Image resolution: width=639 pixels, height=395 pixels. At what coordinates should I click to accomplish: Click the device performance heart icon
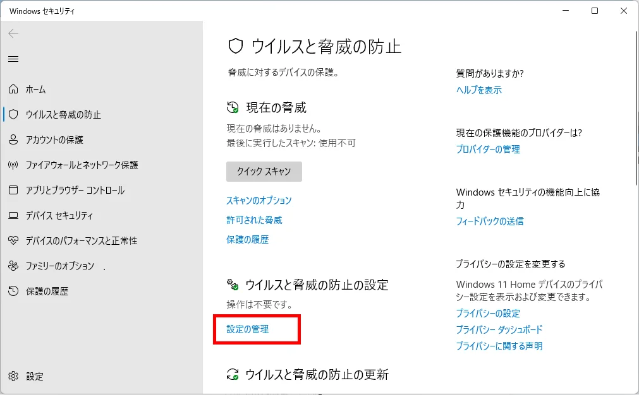pyautogui.click(x=13, y=241)
